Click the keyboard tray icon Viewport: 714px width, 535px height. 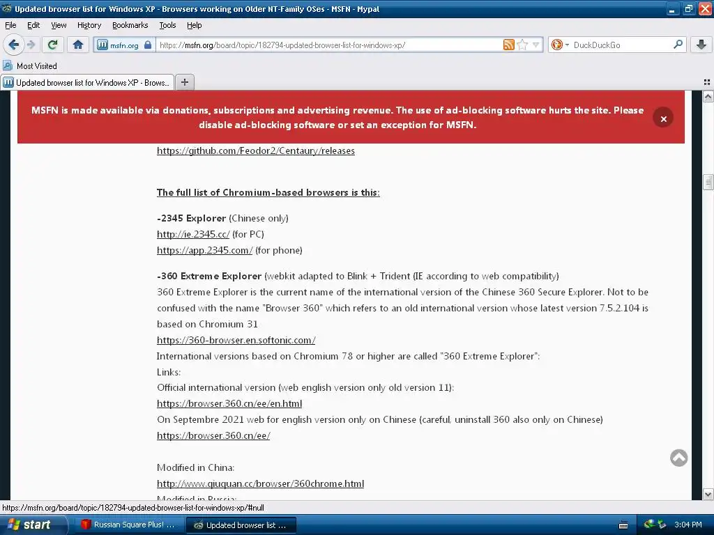tap(623, 525)
